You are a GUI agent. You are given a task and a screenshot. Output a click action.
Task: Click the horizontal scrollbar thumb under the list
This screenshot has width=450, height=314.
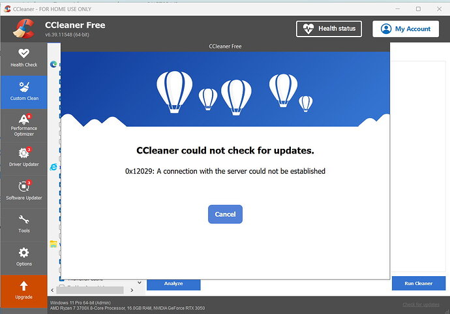(x=91, y=289)
